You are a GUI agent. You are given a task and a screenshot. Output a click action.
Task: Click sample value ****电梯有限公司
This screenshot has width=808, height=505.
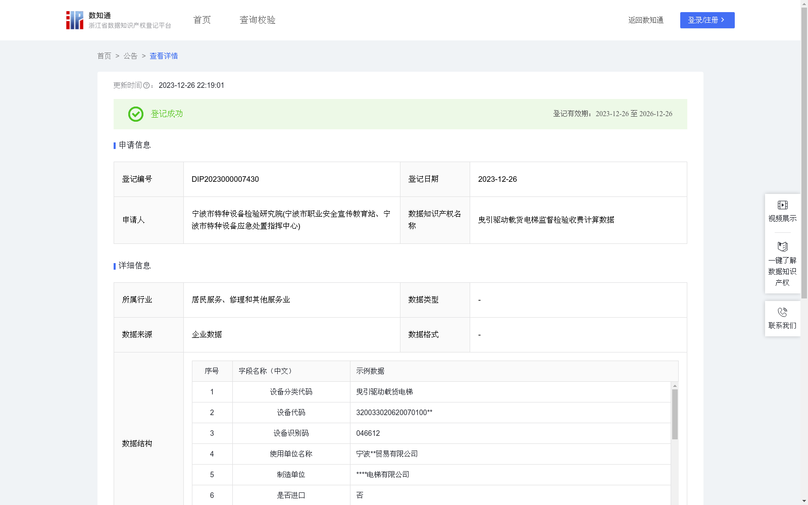point(383,475)
